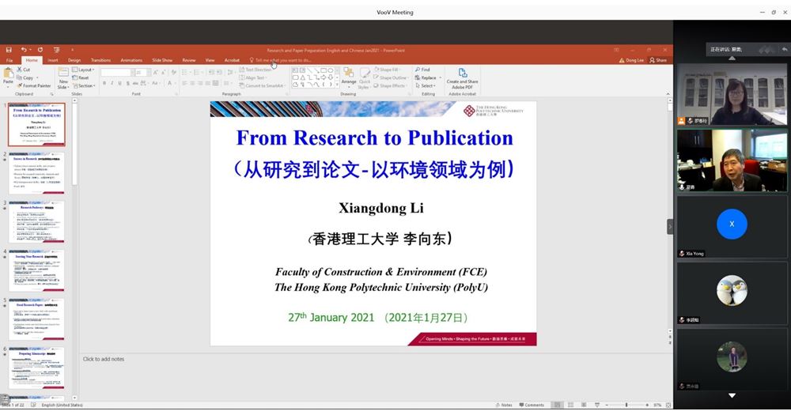Click the Undo arrow in quick access toolbar
Image resolution: width=791 pixels, height=415 pixels.
pyautogui.click(x=24, y=50)
